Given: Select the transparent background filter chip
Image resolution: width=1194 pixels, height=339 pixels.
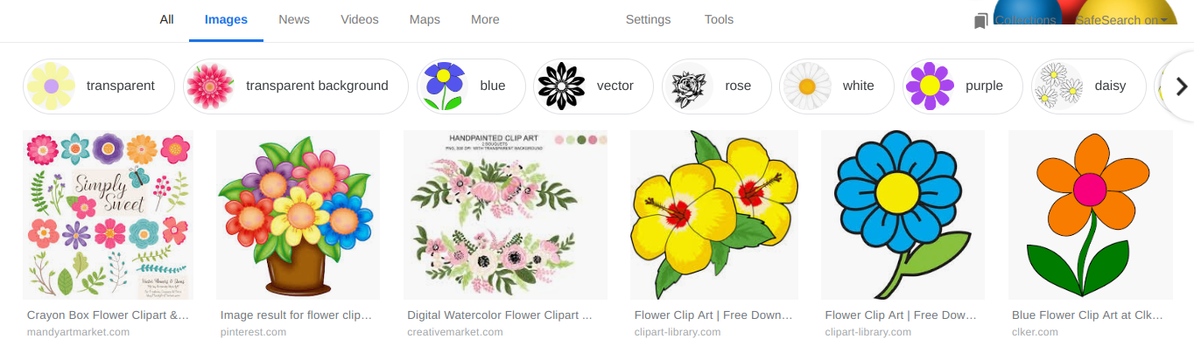Looking at the screenshot, I should (296, 86).
